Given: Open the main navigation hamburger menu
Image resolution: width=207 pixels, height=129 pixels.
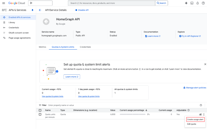Looking at the screenshot, I should pyautogui.click(x=4, y=3).
